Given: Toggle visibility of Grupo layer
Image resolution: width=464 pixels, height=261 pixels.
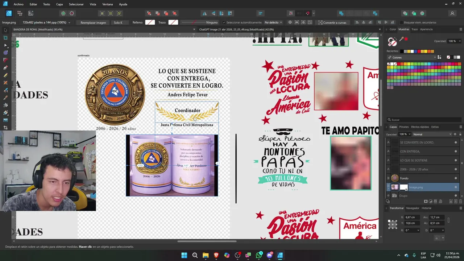Looking at the screenshot, I should tap(456, 196).
